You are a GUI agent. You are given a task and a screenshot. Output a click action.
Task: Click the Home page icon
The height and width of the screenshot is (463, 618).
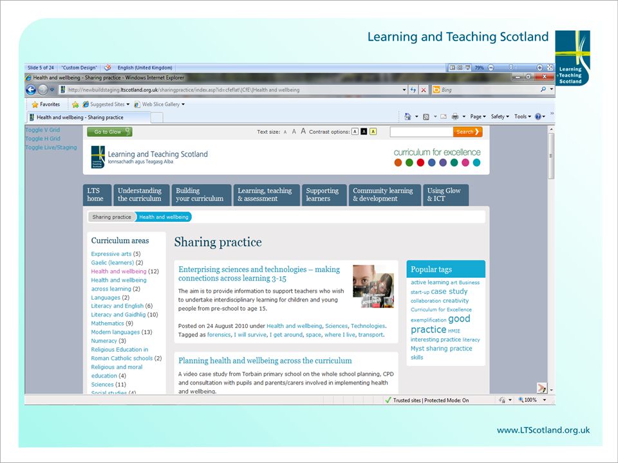pos(407,116)
